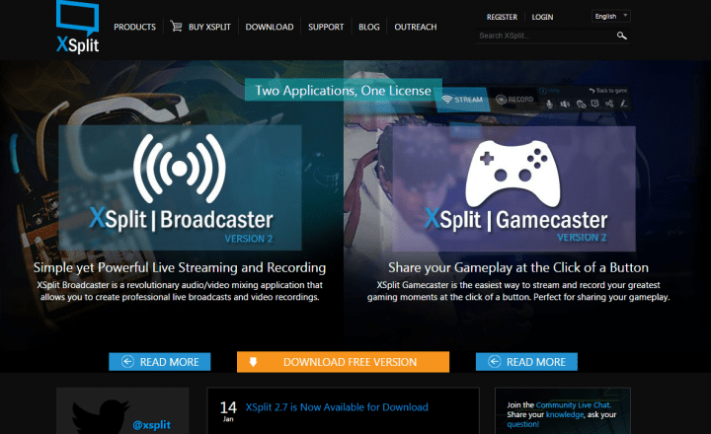Click Read More under XSplit Gamecaster

click(526, 362)
